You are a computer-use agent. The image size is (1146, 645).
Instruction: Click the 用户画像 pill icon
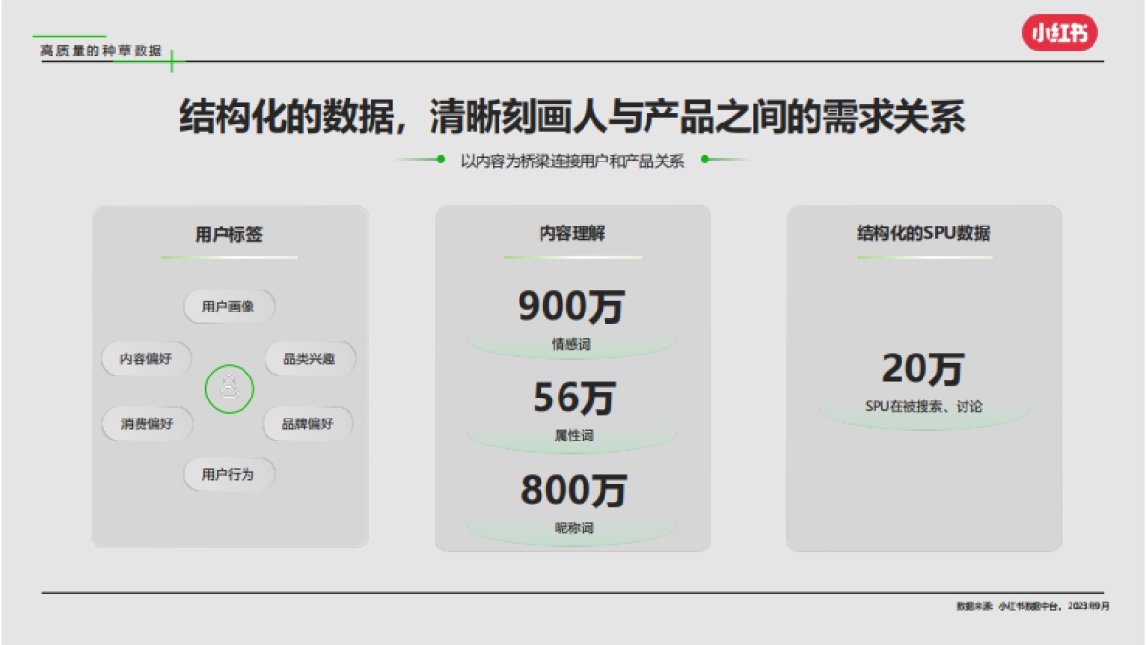(228, 307)
